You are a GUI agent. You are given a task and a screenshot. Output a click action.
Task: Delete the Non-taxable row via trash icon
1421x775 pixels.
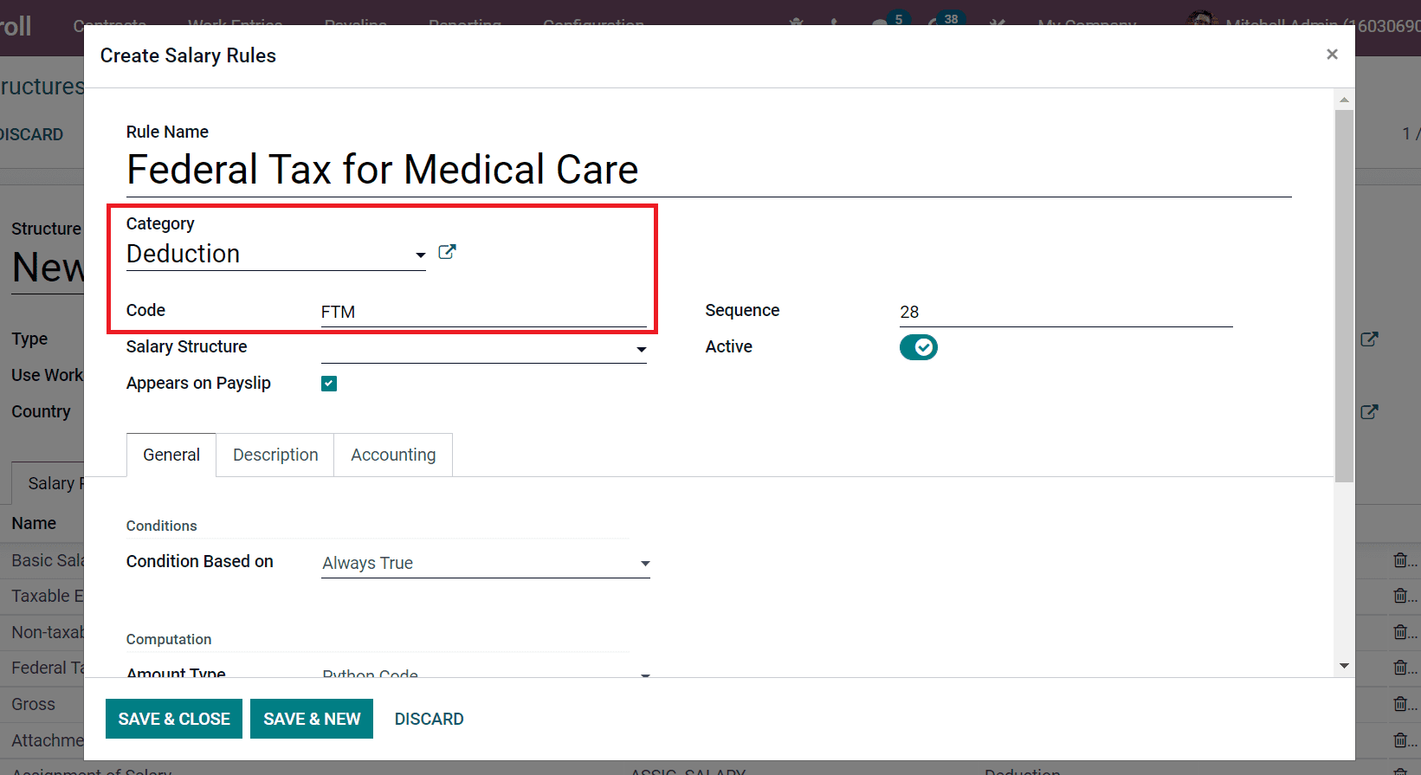point(1400,632)
